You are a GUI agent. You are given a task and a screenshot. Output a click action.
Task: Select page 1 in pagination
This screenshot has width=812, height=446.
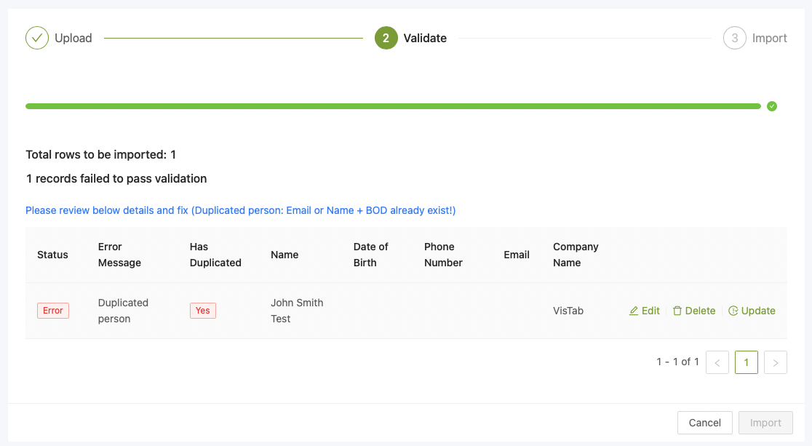tap(747, 362)
